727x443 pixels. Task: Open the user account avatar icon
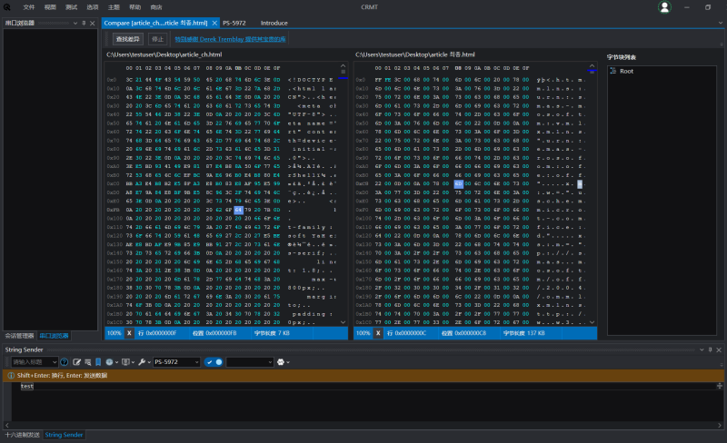(x=664, y=7)
